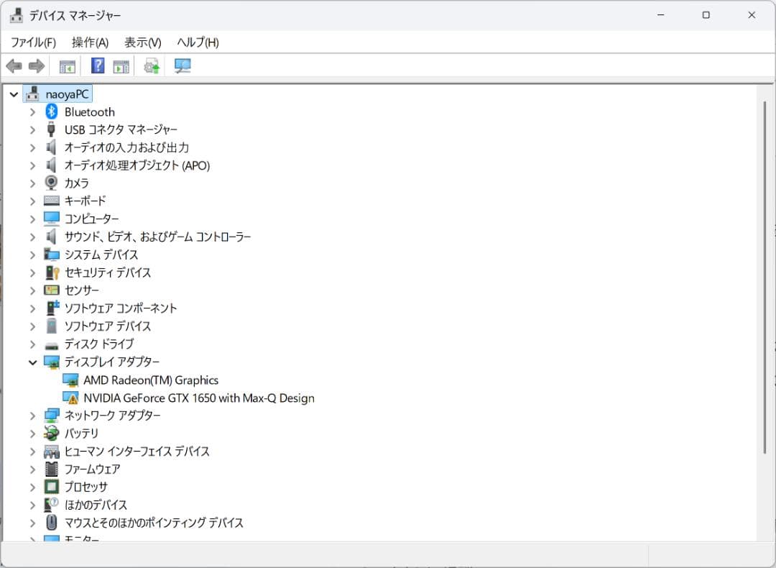The image size is (776, 568).
Task: Open help via the question mark toolbar icon
Action: click(x=97, y=65)
